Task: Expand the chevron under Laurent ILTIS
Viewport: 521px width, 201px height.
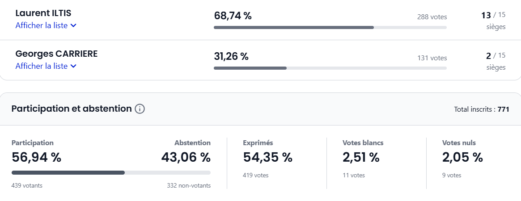Action: point(74,26)
